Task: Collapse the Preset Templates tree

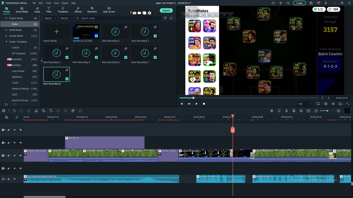Action: [x=6, y=42]
